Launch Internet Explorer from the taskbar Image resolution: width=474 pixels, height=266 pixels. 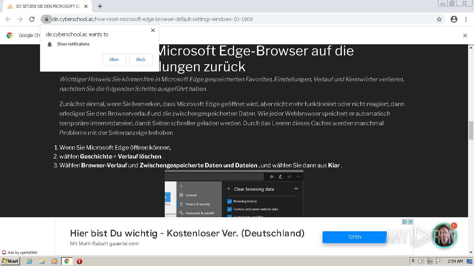(29, 261)
